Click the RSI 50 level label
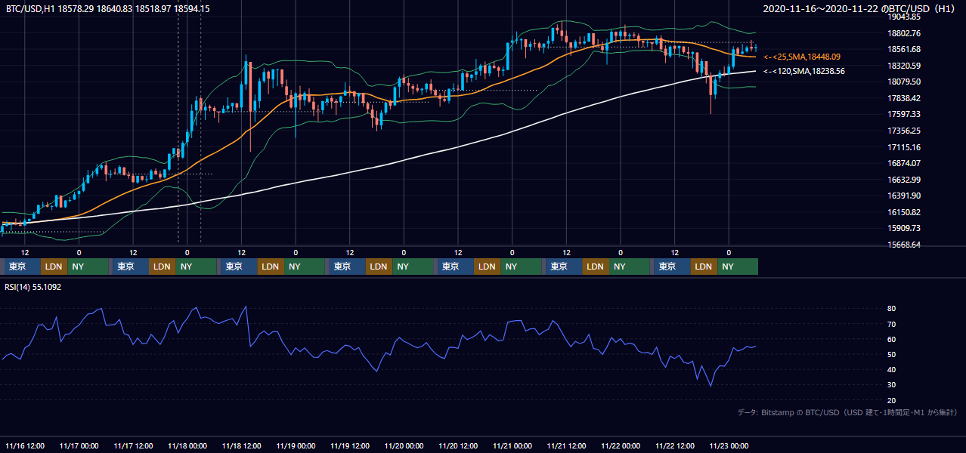966x453 pixels. (x=891, y=354)
